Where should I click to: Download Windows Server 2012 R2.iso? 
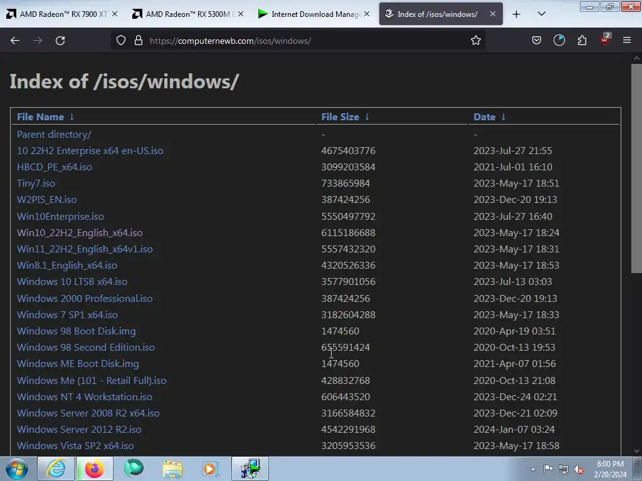pyautogui.click(x=79, y=430)
